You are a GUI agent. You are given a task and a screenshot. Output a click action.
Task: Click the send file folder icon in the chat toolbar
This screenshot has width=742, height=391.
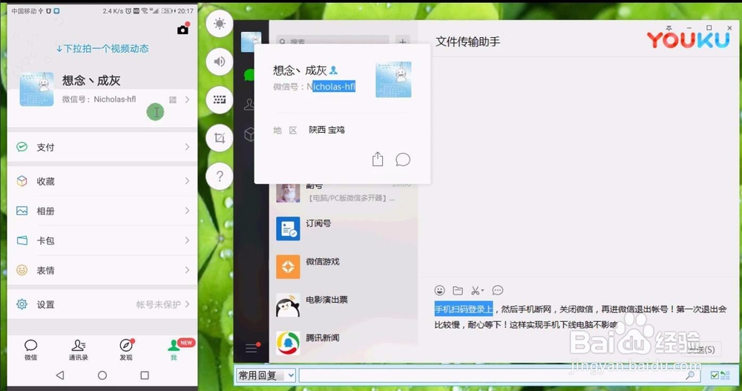(458, 290)
